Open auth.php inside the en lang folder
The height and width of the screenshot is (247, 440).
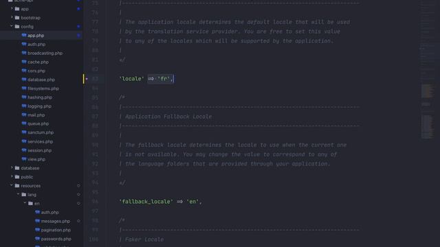tap(50, 212)
